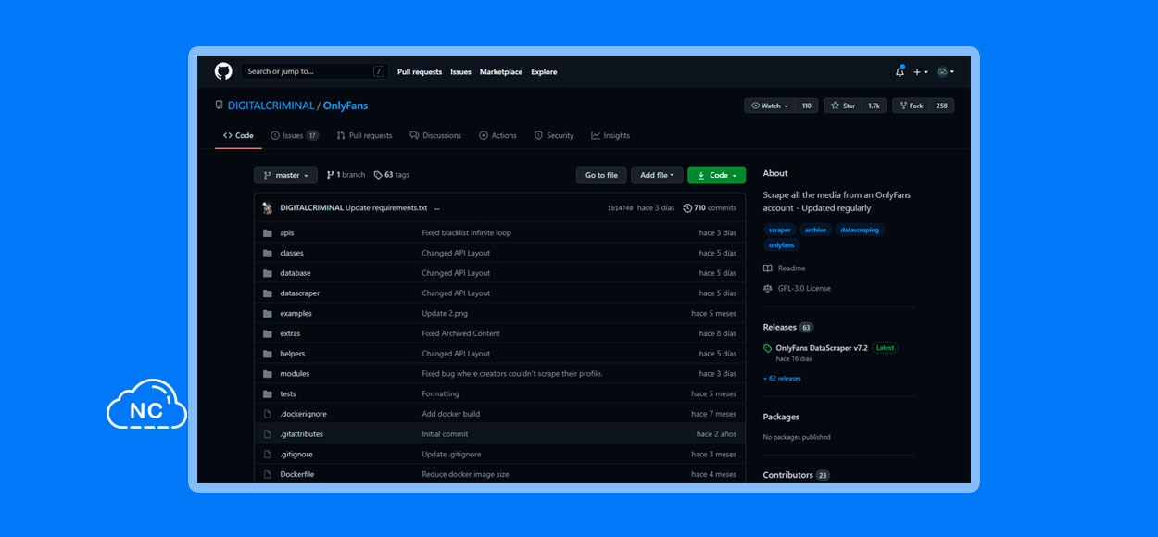Click the 258 forks count
This screenshot has height=537, width=1158.
pos(941,106)
